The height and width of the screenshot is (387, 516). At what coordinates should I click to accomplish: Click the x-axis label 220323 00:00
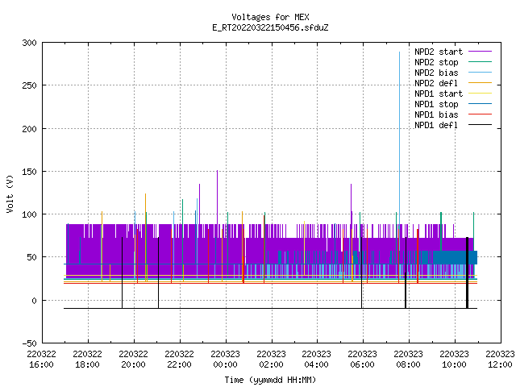pos(225,360)
